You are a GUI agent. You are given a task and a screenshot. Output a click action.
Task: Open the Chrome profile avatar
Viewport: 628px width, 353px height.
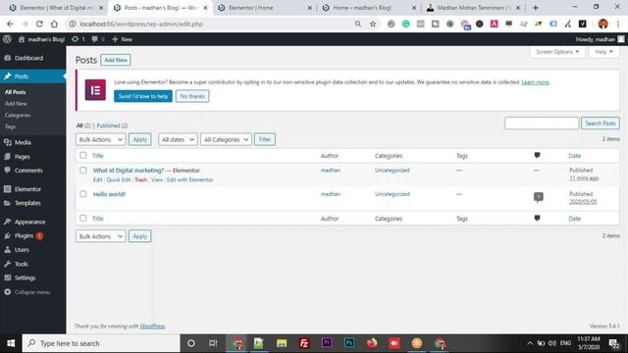coord(602,24)
